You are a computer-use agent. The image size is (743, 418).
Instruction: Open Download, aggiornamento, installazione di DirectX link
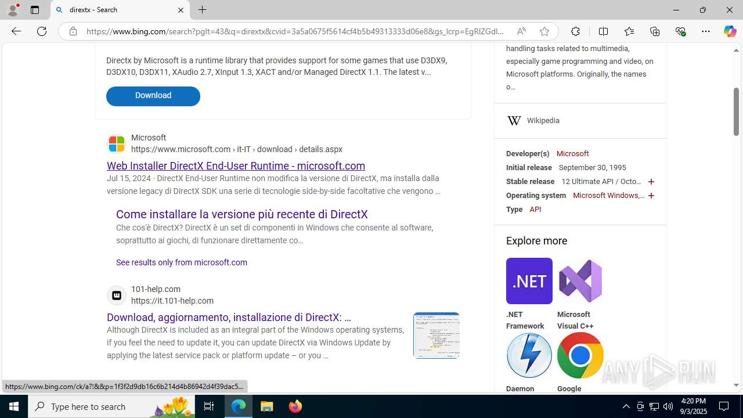[229, 318]
